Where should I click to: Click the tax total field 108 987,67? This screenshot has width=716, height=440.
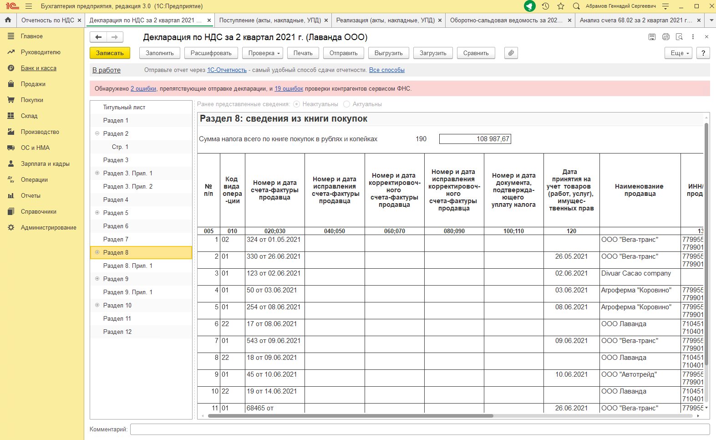click(475, 139)
